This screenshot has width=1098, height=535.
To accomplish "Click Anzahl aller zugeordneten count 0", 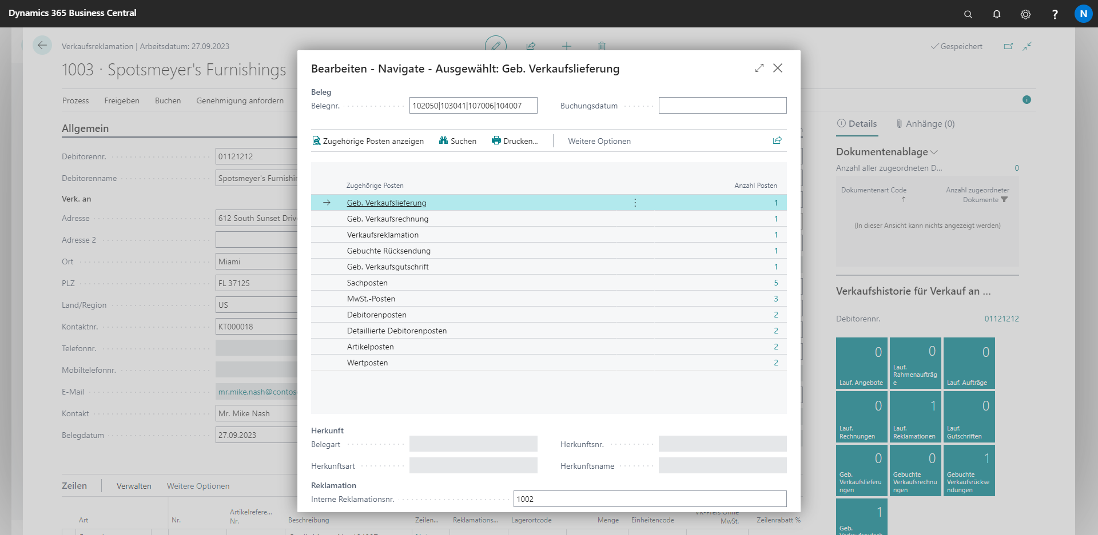I will 1017,168.
